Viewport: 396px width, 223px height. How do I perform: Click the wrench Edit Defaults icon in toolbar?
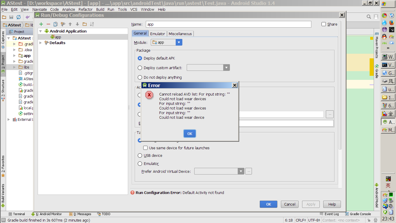point(63,24)
